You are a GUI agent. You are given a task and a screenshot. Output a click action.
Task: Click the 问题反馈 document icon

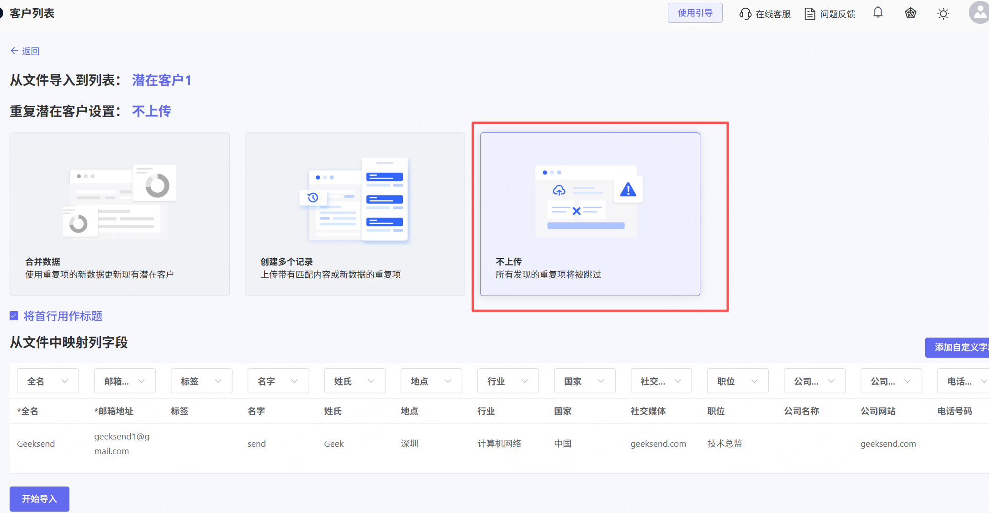point(809,14)
